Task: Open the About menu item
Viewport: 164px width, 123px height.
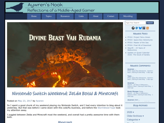Action: pyautogui.click(x=95, y=16)
